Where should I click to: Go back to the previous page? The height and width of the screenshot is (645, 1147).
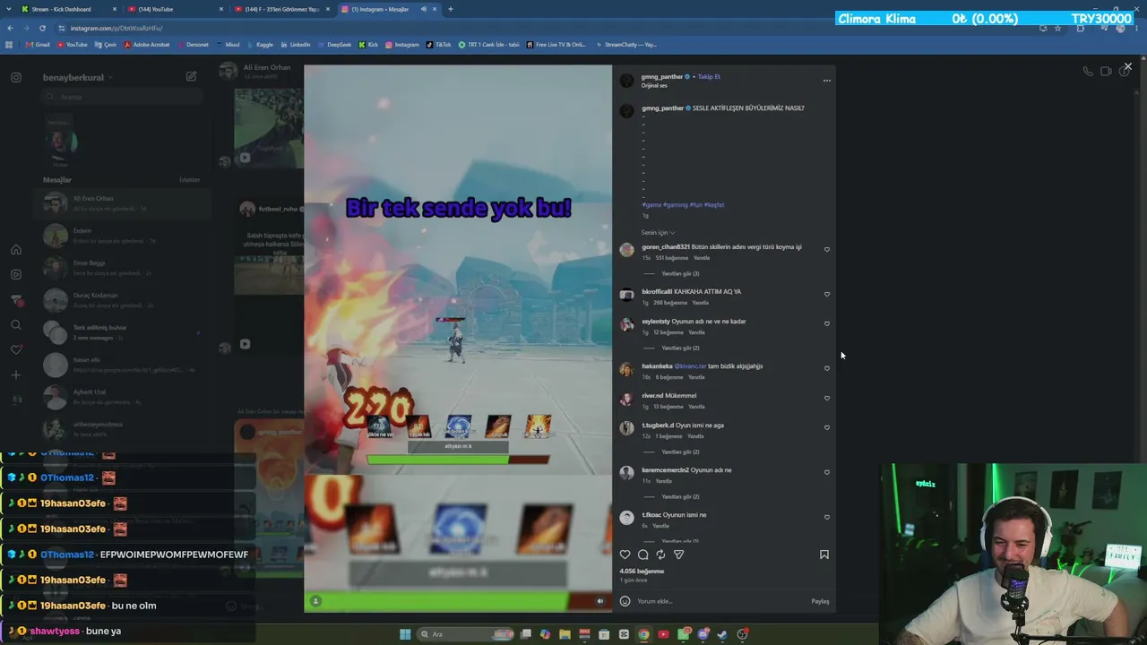tap(10, 28)
